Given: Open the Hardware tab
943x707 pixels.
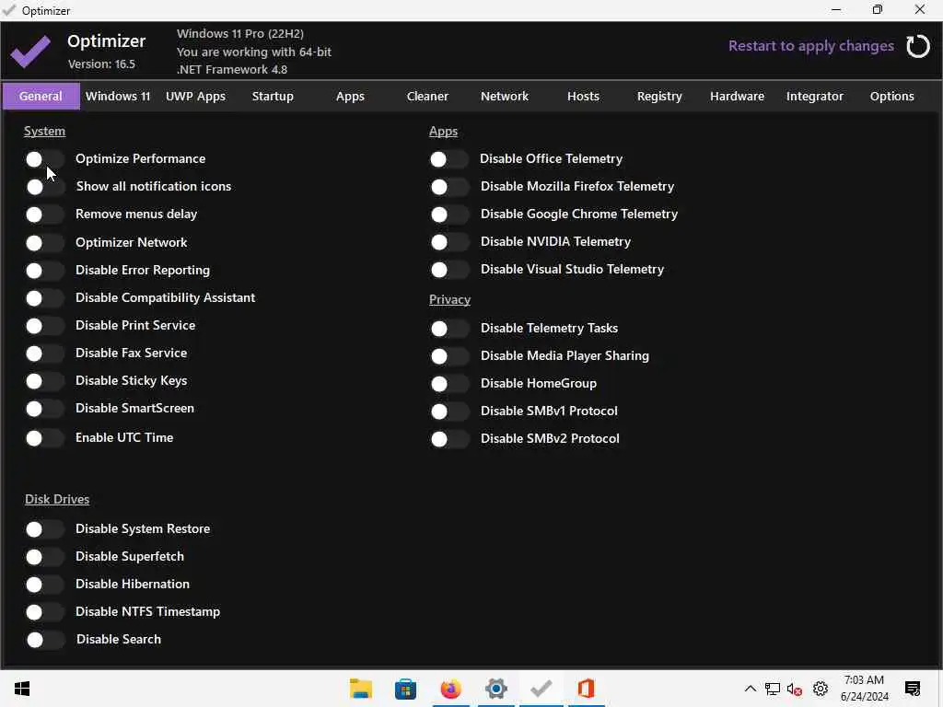Looking at the screenshot, I should pos(738,96).
